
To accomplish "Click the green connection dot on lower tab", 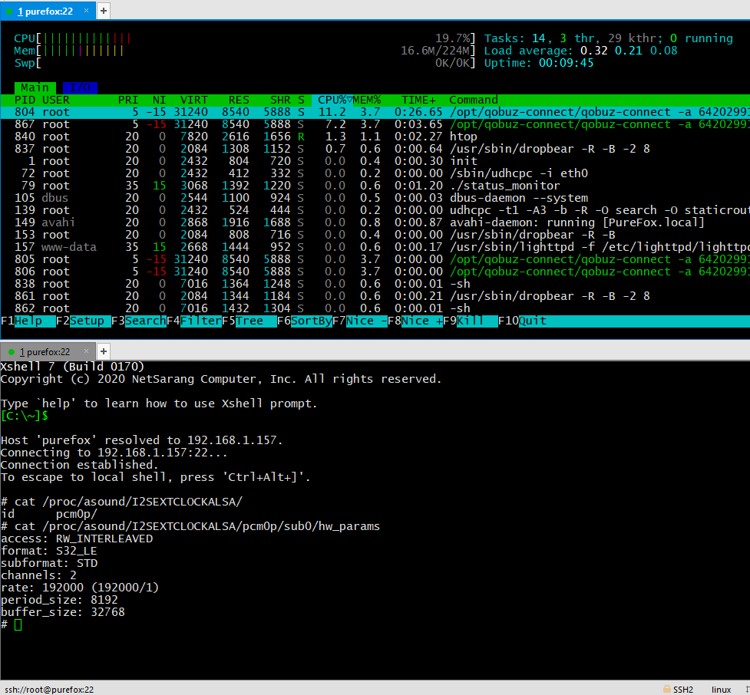I will 11,351.
